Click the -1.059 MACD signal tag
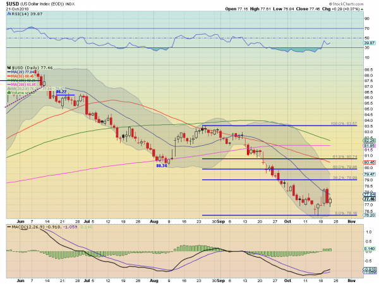Viewport: 379px width, 284px height. pyautogui.click(x=370, y=272)
